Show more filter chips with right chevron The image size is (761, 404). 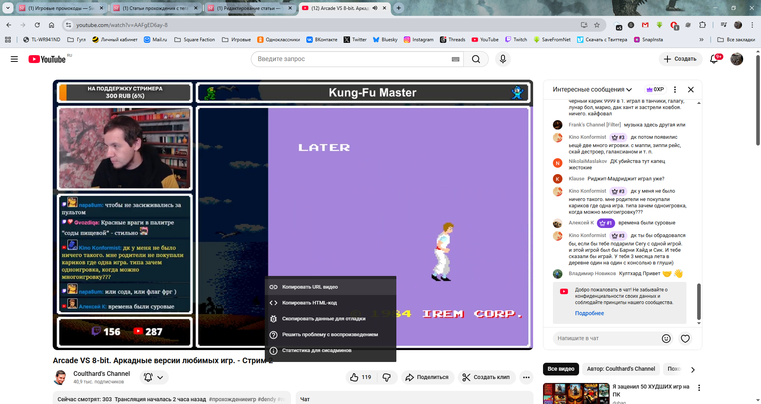(x=693, y=369)
